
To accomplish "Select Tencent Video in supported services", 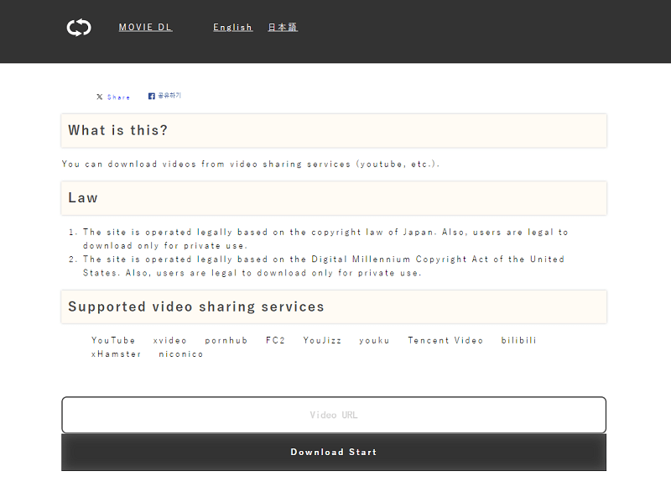I will point(445,341).
